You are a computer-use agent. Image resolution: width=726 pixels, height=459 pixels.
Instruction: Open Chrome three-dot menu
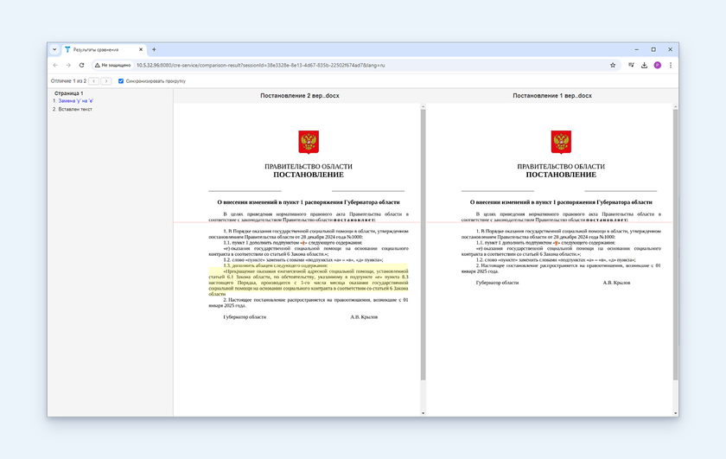coord(670,65)
